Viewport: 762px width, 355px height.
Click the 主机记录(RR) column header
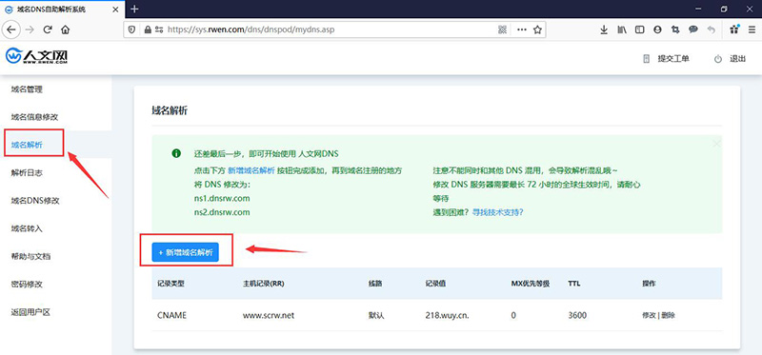264,284
